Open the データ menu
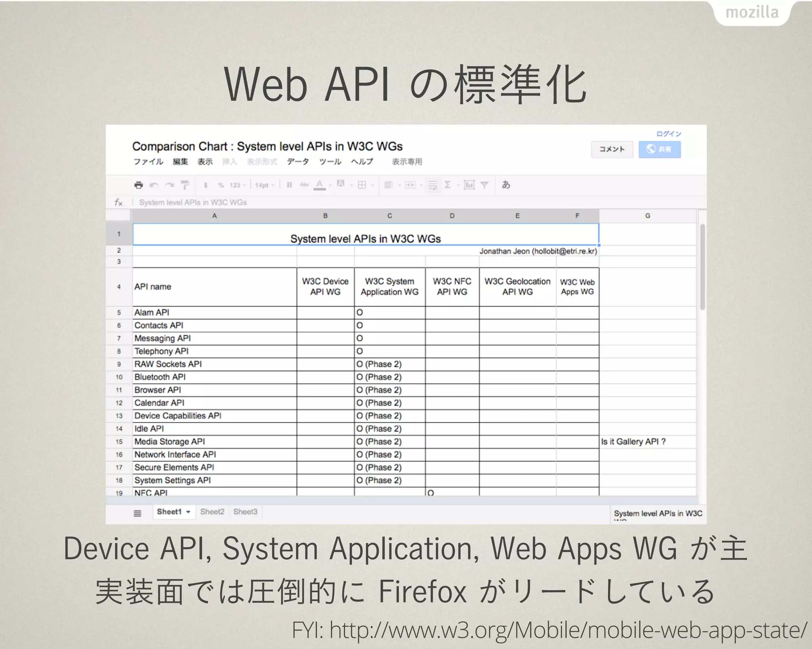Viewport: 812px width, 649px height. click(298, 162)
